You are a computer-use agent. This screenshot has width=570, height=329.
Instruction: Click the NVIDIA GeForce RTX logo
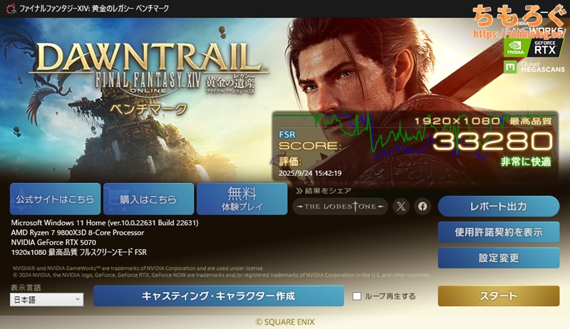point(534,48)
